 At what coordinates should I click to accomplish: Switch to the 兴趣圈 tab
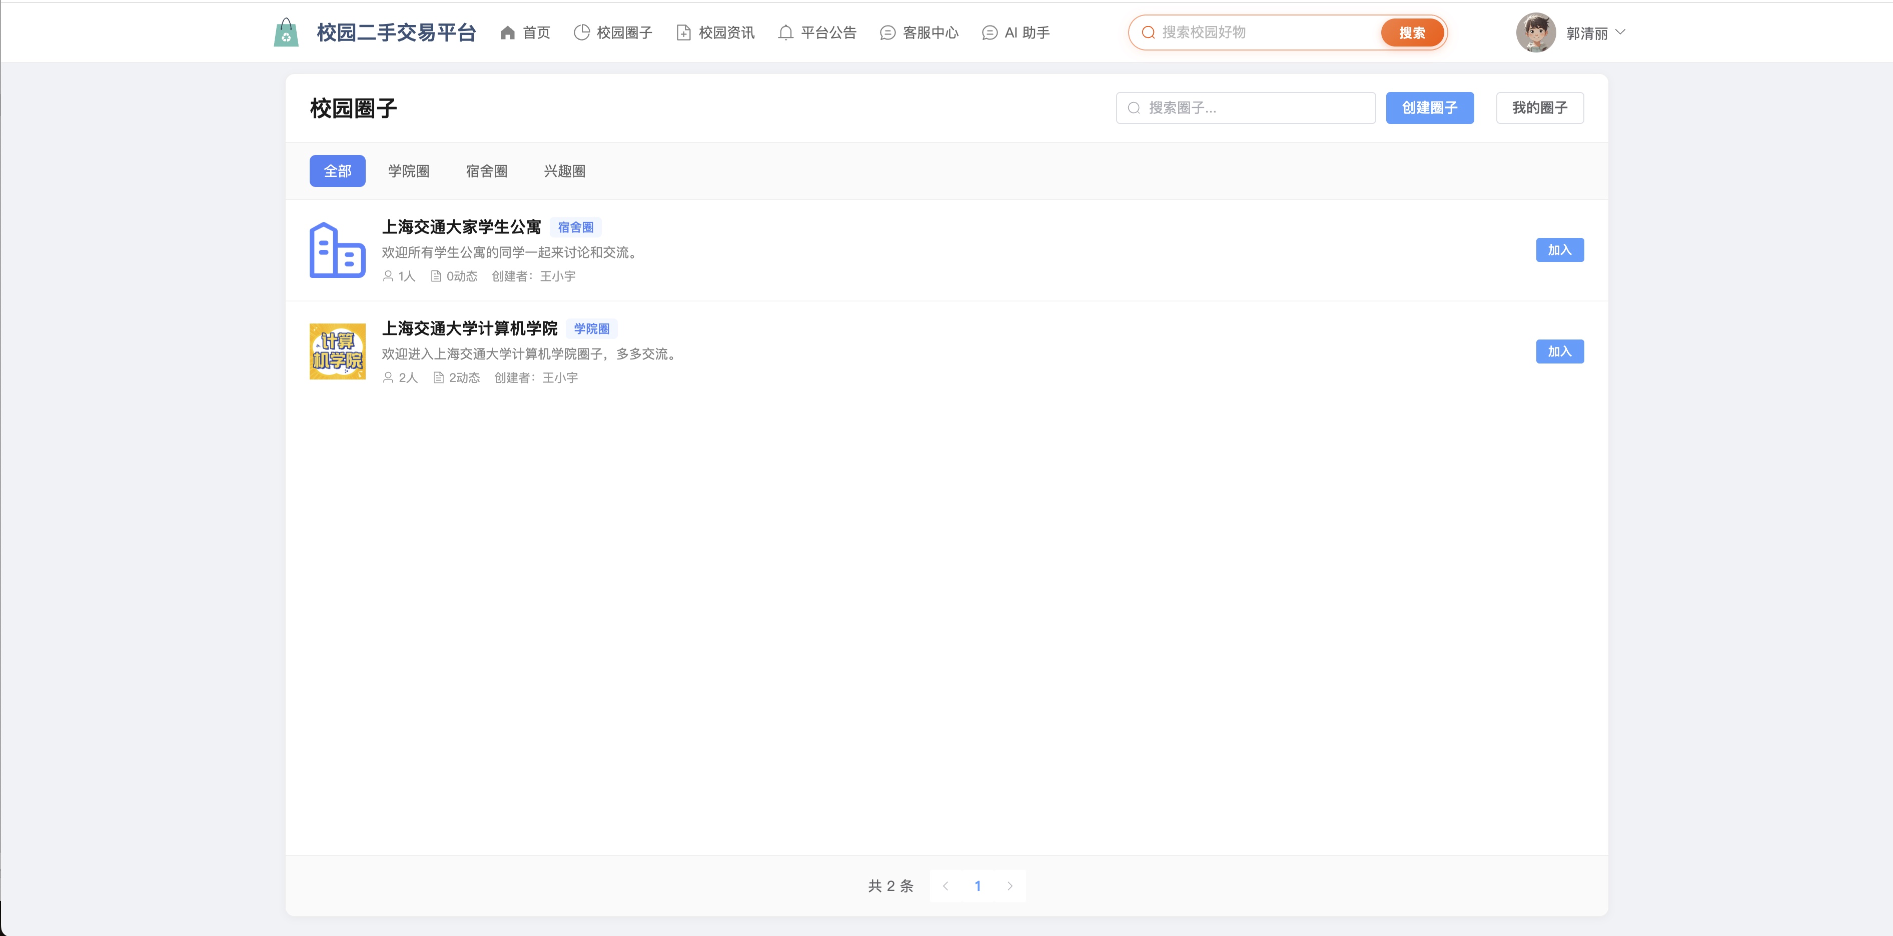(x=564, y=171)
